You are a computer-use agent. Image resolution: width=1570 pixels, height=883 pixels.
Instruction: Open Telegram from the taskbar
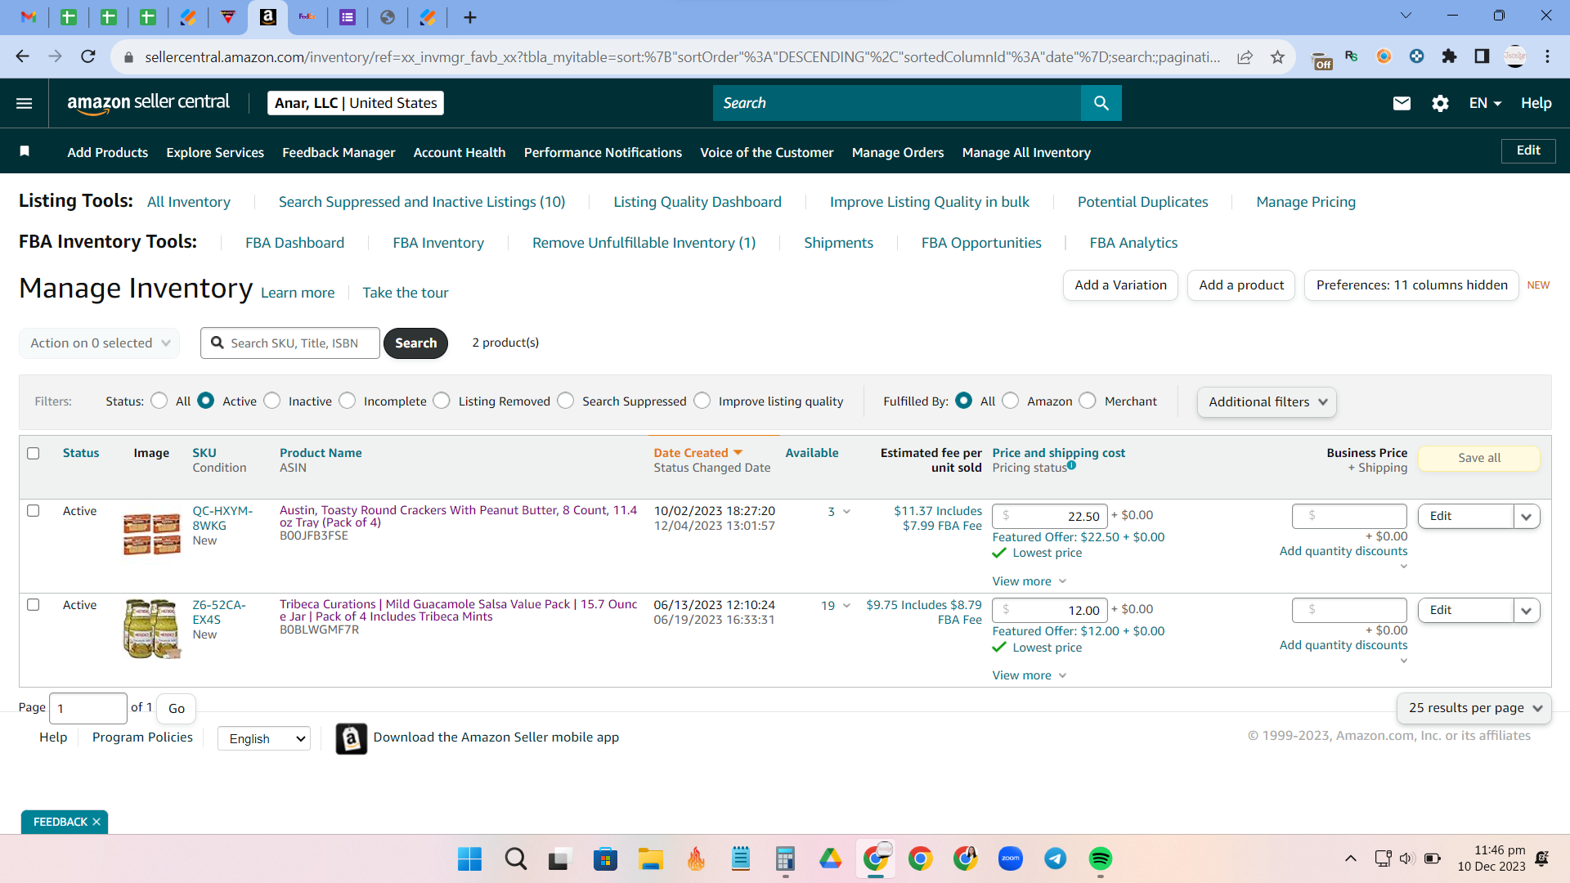point(1055,858)
